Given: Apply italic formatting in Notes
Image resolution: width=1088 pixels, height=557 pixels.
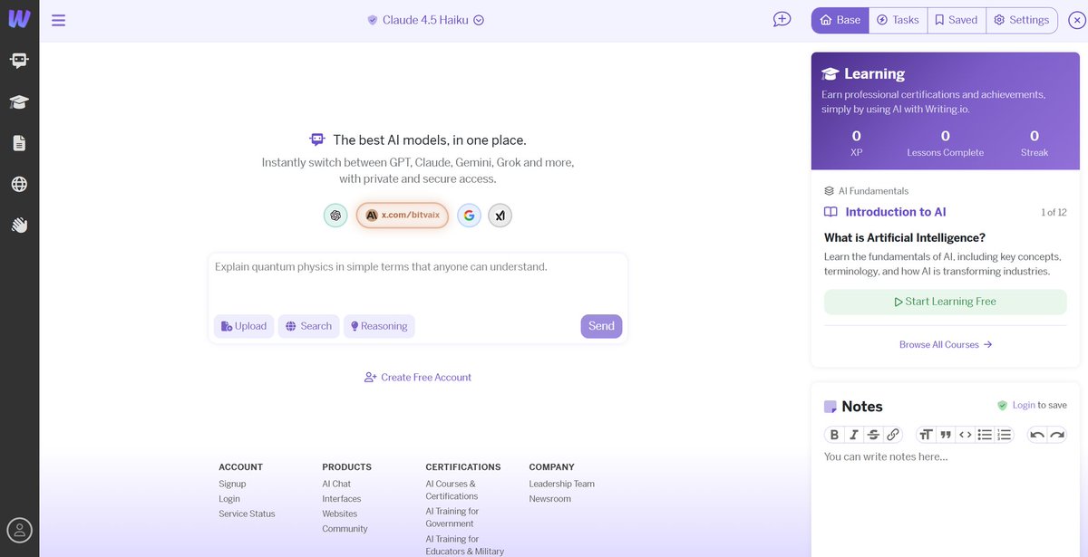Looking at the screenshot, I should point(854,435).
